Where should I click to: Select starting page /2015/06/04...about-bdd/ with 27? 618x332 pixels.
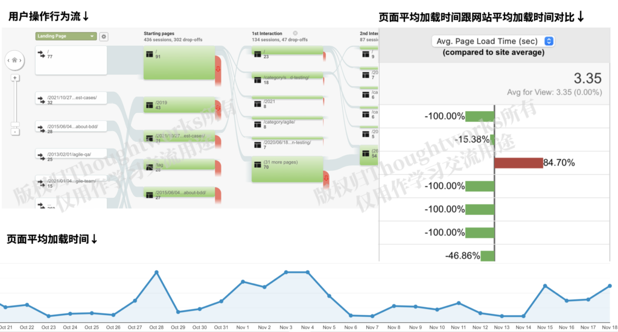[x=179, y=193]
